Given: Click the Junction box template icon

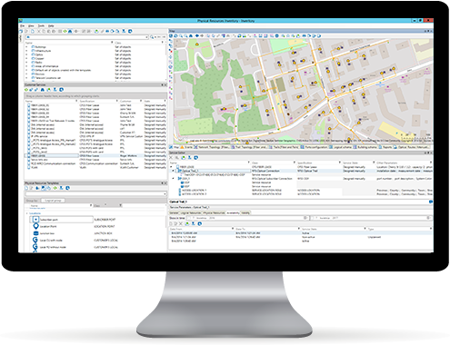Looking at the screenshot, I should (35, 233).
